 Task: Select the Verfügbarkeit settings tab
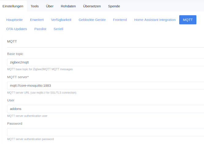point(61,20)
